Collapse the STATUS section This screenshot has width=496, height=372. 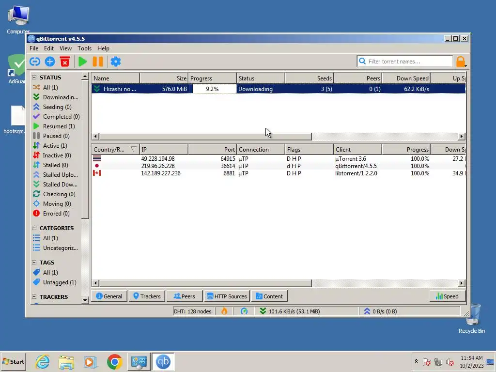[34, 77]
